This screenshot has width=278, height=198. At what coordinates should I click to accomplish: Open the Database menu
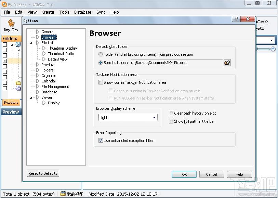coord(83,12)
